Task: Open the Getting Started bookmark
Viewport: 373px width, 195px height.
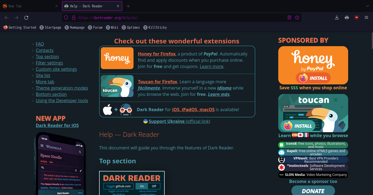Action: click(x=20, y=27)
